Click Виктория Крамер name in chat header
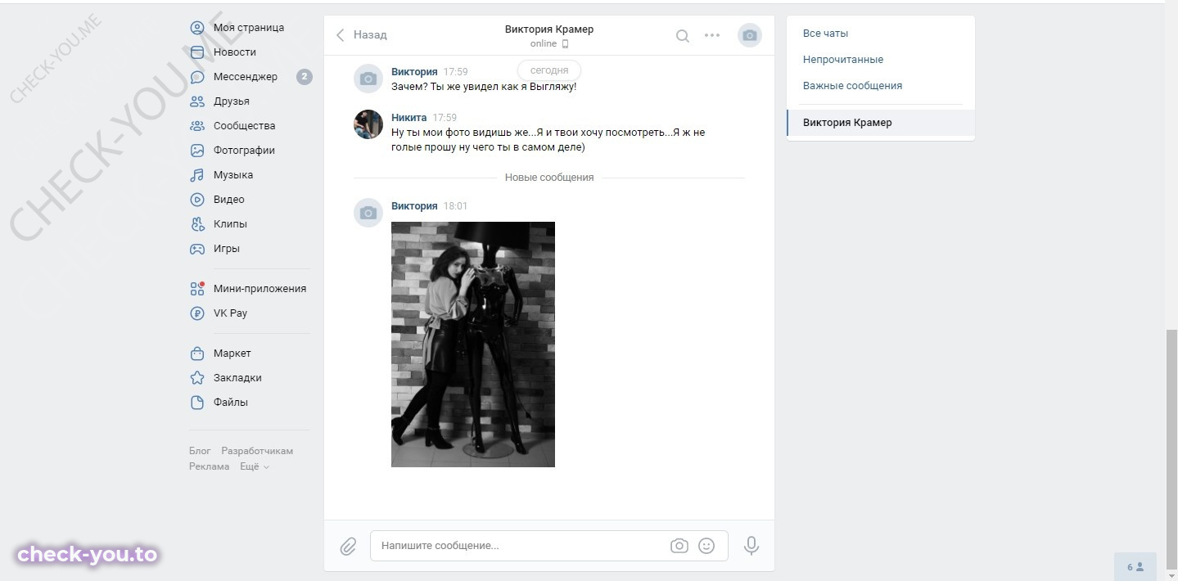The height and width of the screenshot is (581, 1178). pyautogui.click(x=549, y=29)
